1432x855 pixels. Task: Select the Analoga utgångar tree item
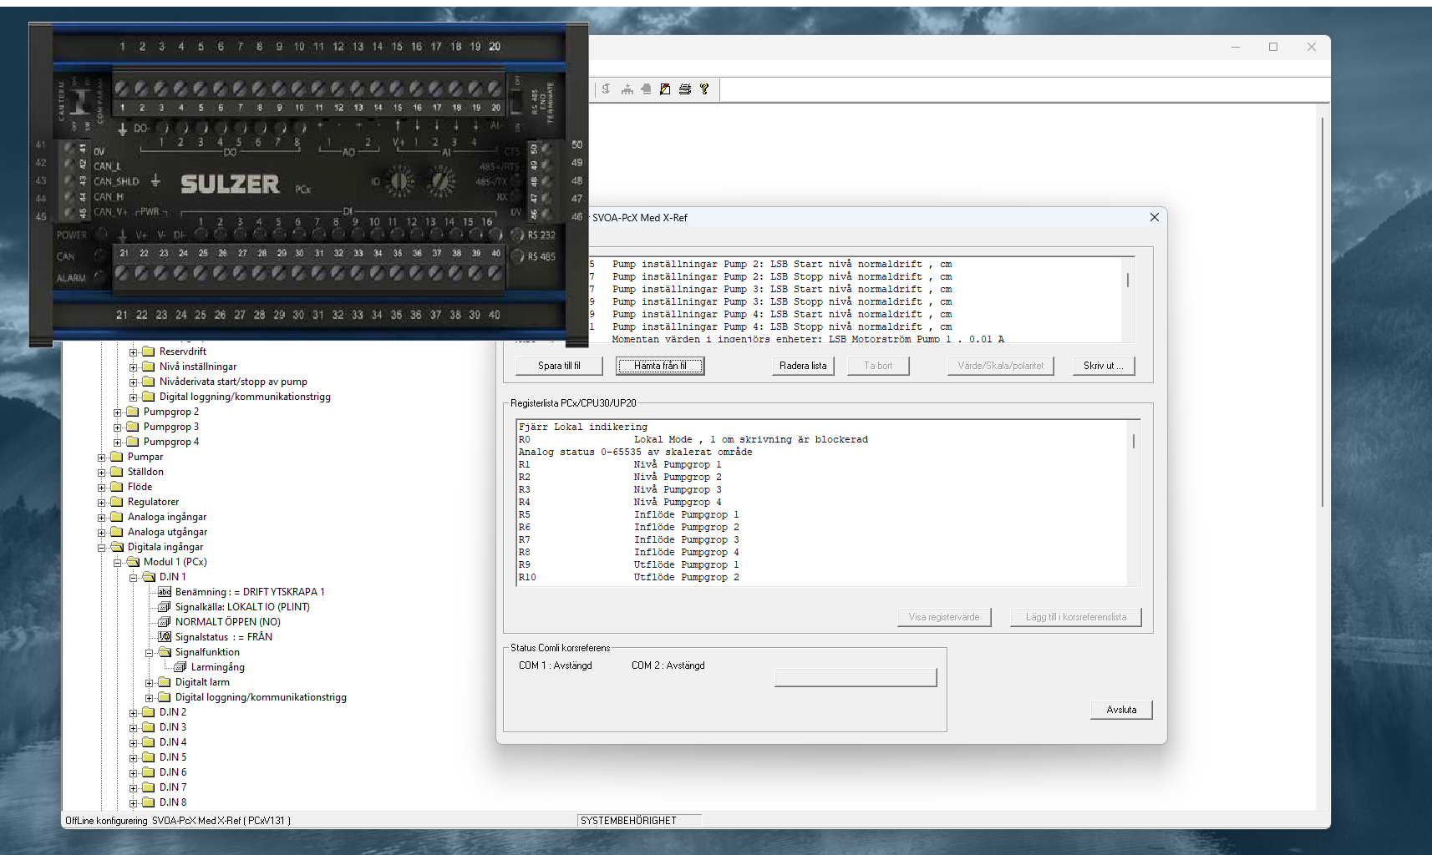pos(167,532)
